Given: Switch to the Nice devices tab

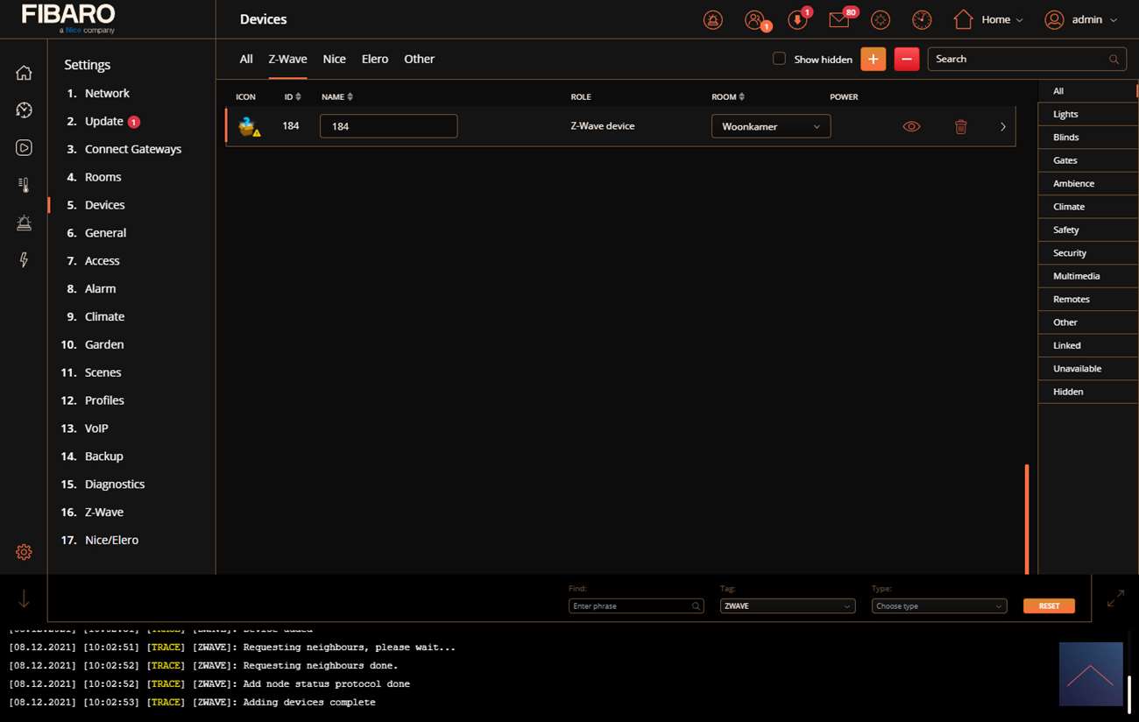Looking at the screenshot, I should point(334,59).
